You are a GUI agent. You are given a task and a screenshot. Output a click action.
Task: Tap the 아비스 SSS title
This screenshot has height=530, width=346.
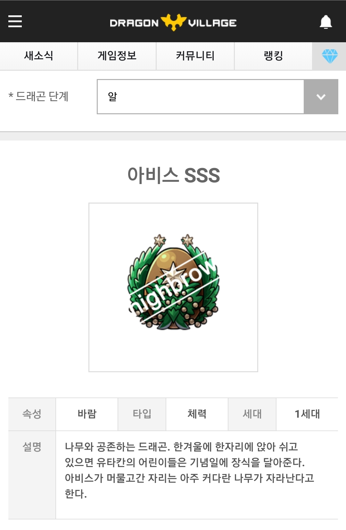click(x=173, y=175)
